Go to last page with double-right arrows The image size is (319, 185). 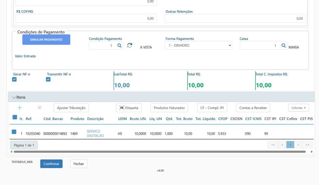coord(307,145)
